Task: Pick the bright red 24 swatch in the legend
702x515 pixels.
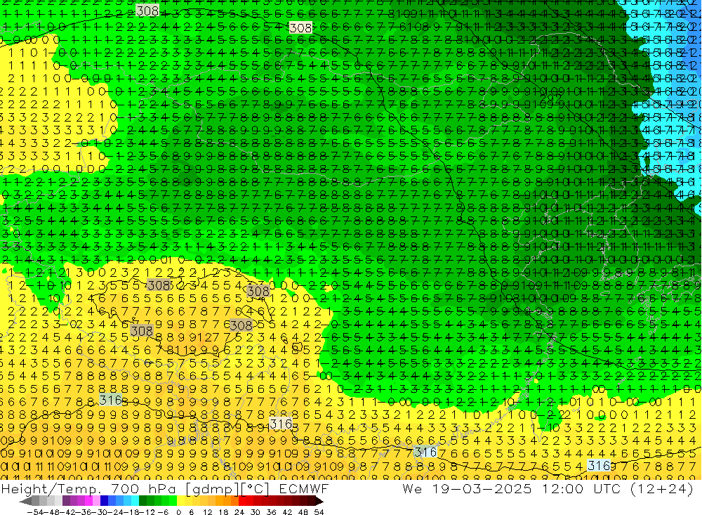Action: tap(242, 501)
